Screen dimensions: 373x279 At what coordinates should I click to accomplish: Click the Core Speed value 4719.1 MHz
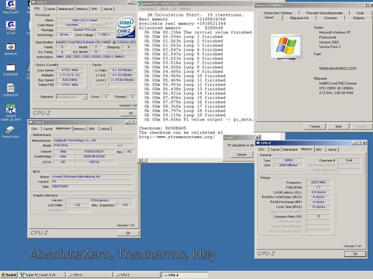point(70,70)
